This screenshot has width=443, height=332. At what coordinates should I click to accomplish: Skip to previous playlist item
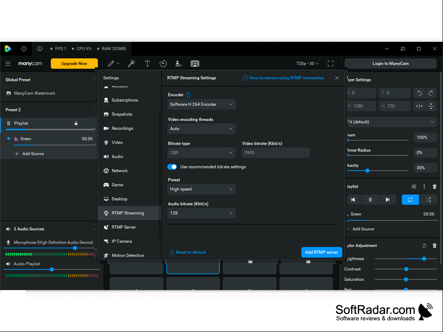pyautogui.click(x=353, y=199)
